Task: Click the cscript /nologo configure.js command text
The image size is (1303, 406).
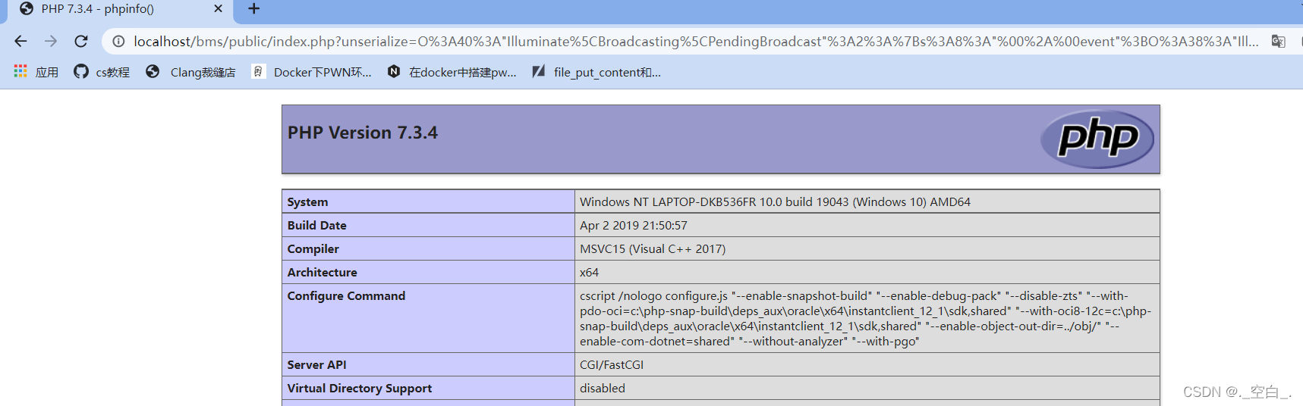Action: coord(865,318)
